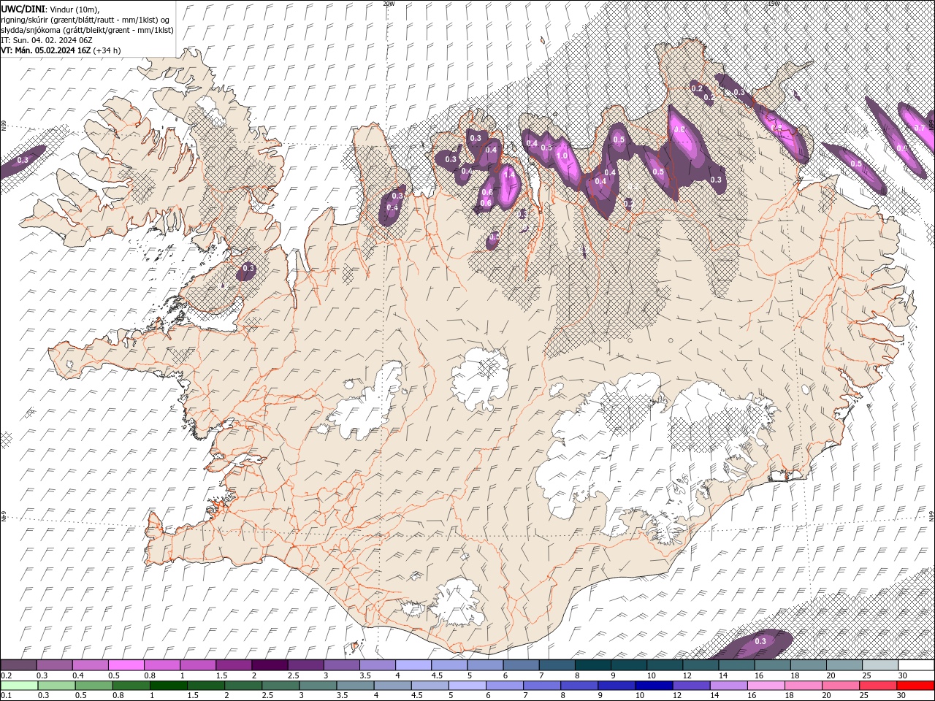Click the '0.7' value near the right edge
This screenshot has width=935, height=701.
(920, 128)
